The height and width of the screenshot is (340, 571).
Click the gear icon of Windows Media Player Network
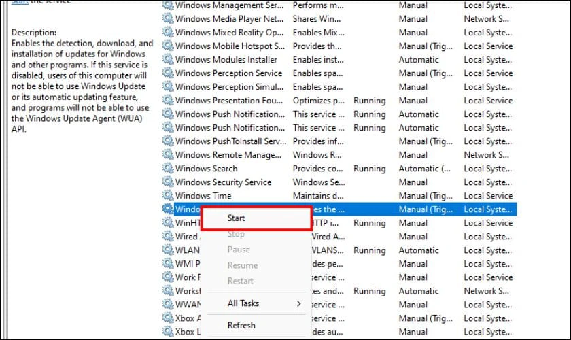[x=168, y=18]
